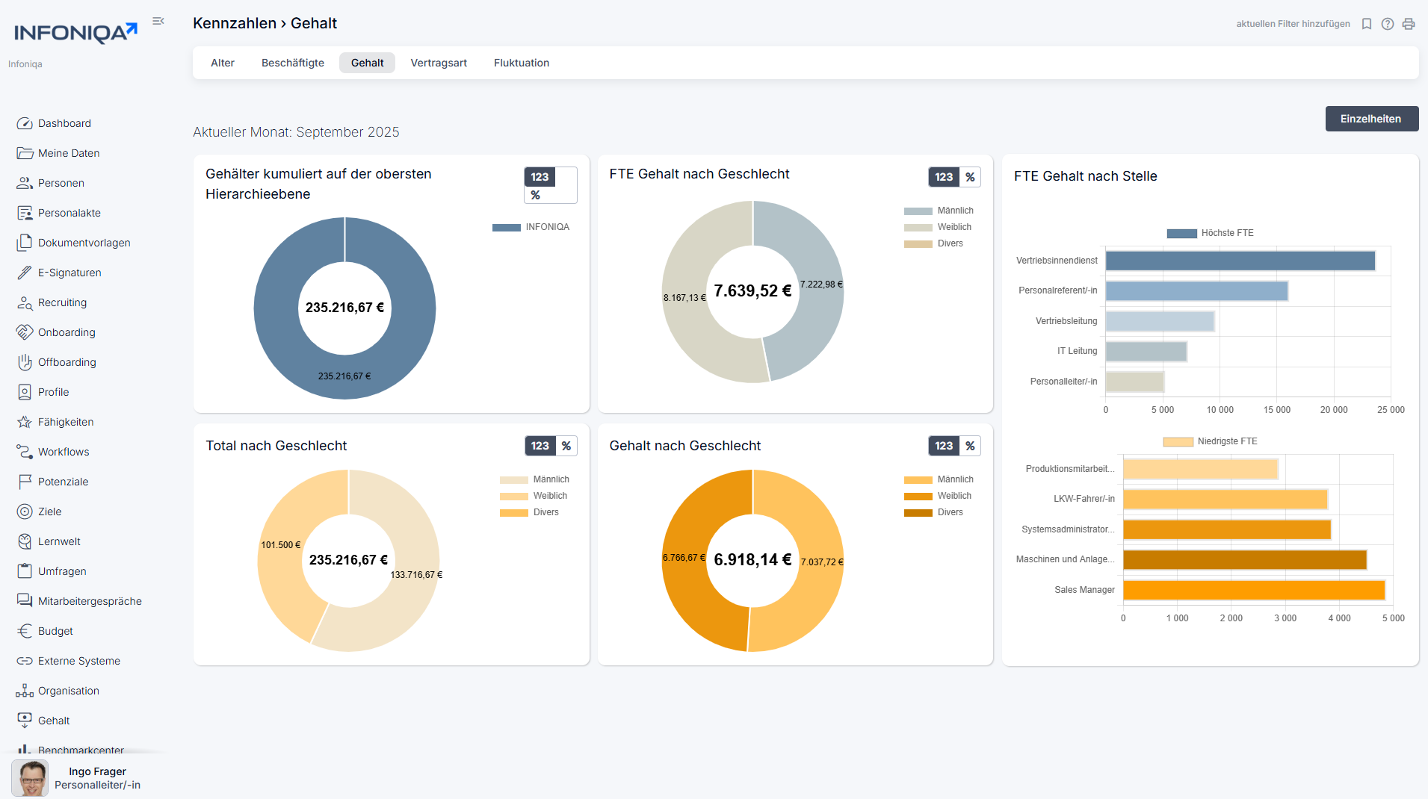1428x799 pixels.
Task: Open the Umfragen clipboard icon
Action: 25,571
